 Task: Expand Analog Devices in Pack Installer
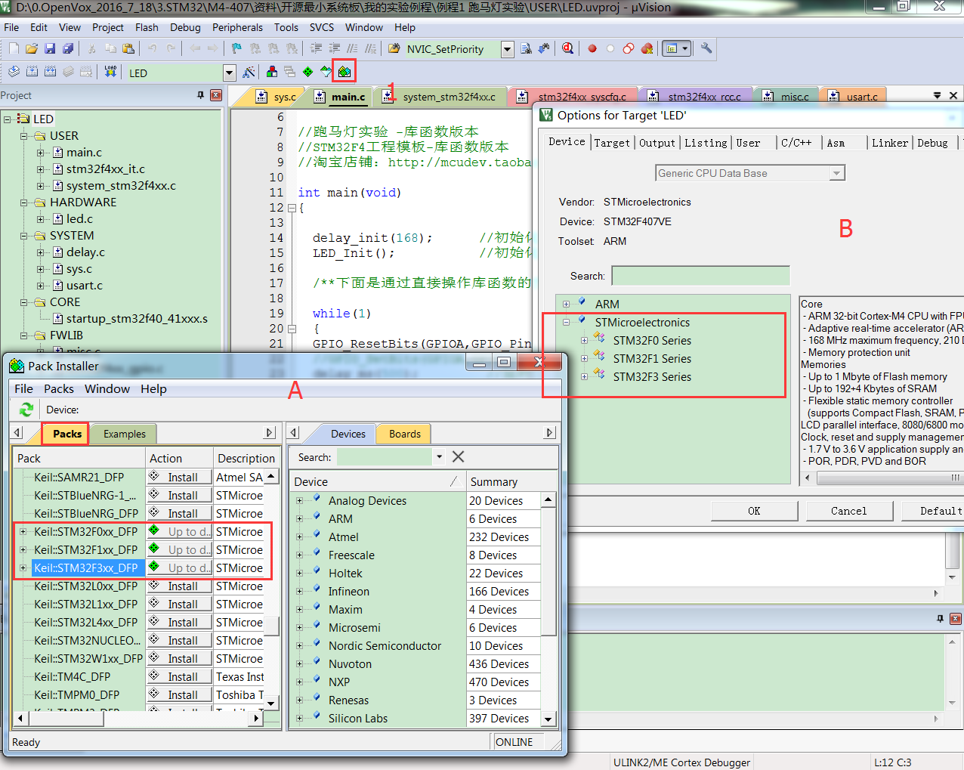tap(299, 500)
